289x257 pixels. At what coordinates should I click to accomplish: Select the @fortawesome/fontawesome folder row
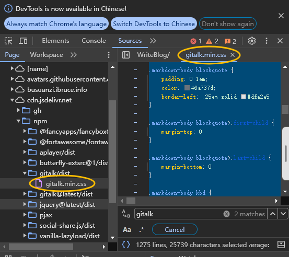[54, 142]
